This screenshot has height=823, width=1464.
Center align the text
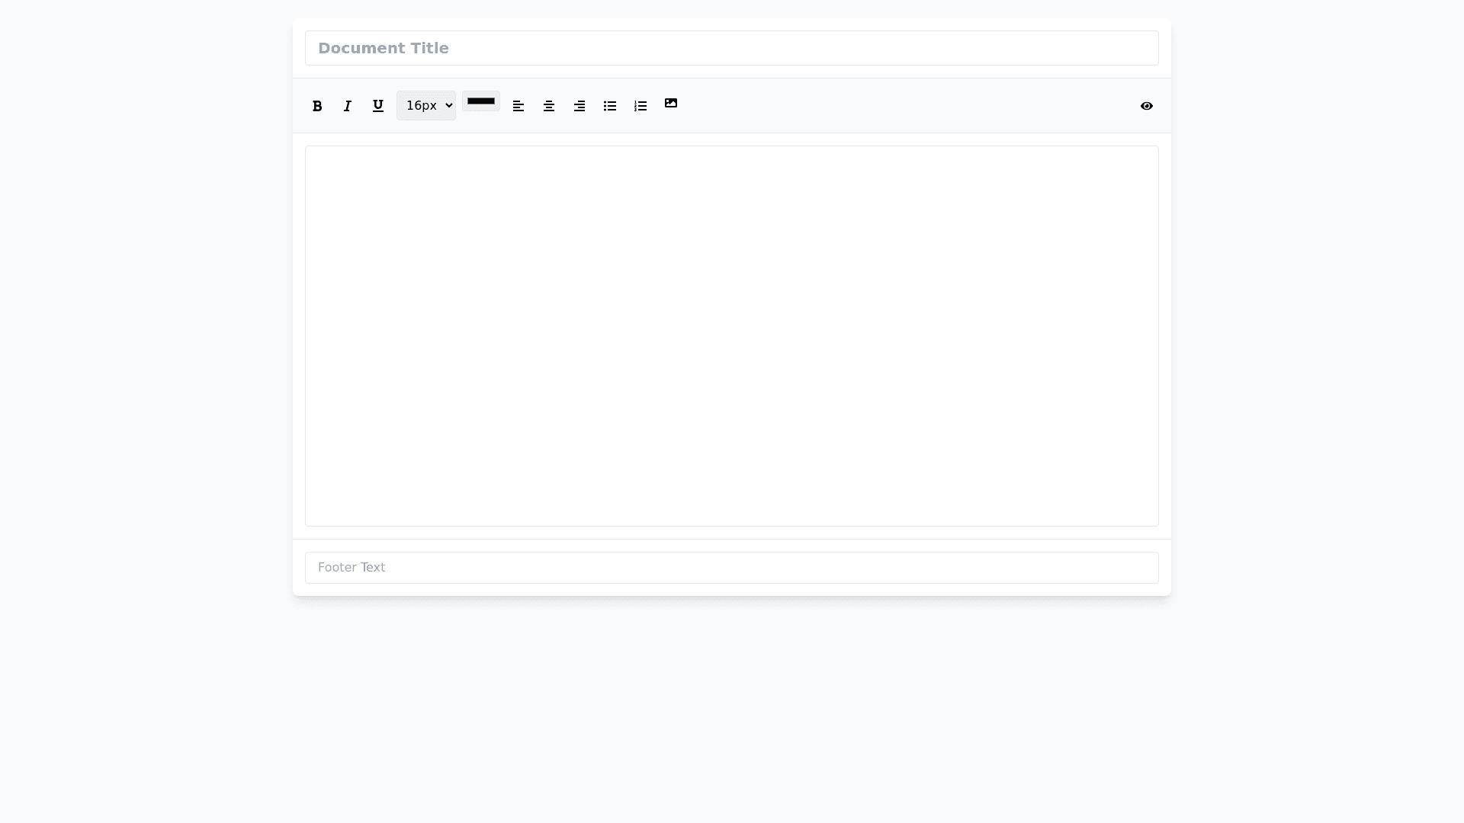pos(549,106)
